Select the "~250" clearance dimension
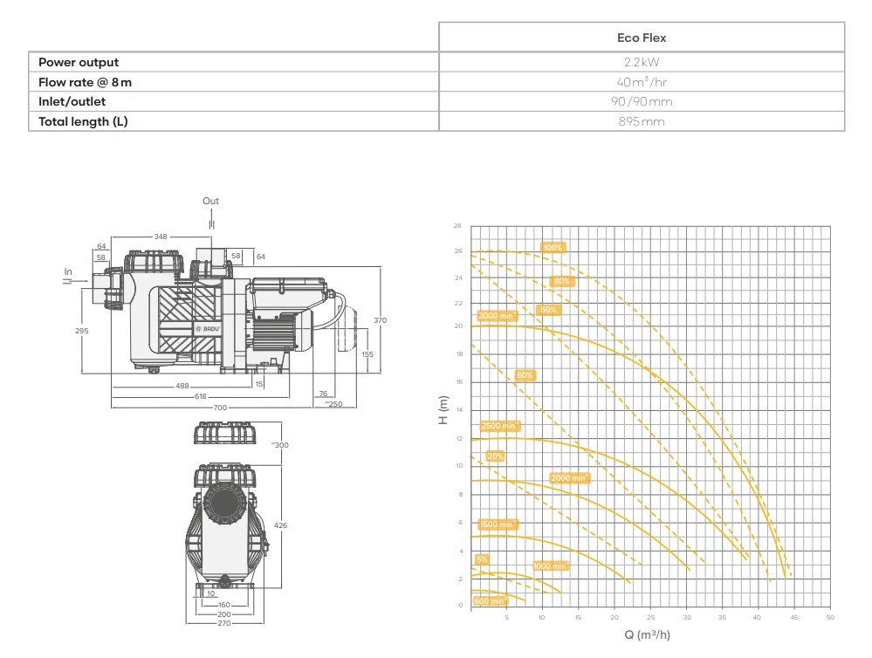The image size is (872, 658). point(333,404)
